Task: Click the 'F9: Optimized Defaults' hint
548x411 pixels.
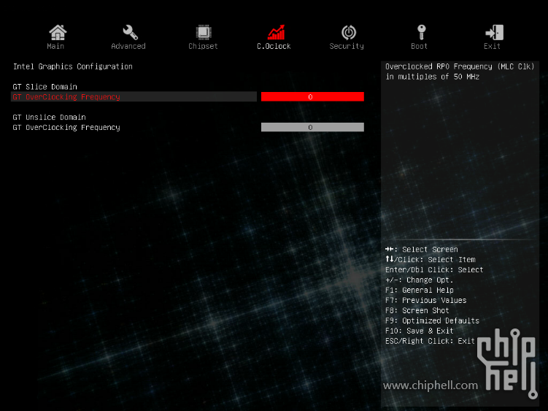Action: [432, 320]
